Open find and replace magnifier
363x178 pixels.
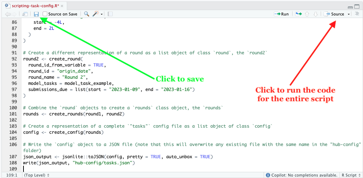coord(87,14)
